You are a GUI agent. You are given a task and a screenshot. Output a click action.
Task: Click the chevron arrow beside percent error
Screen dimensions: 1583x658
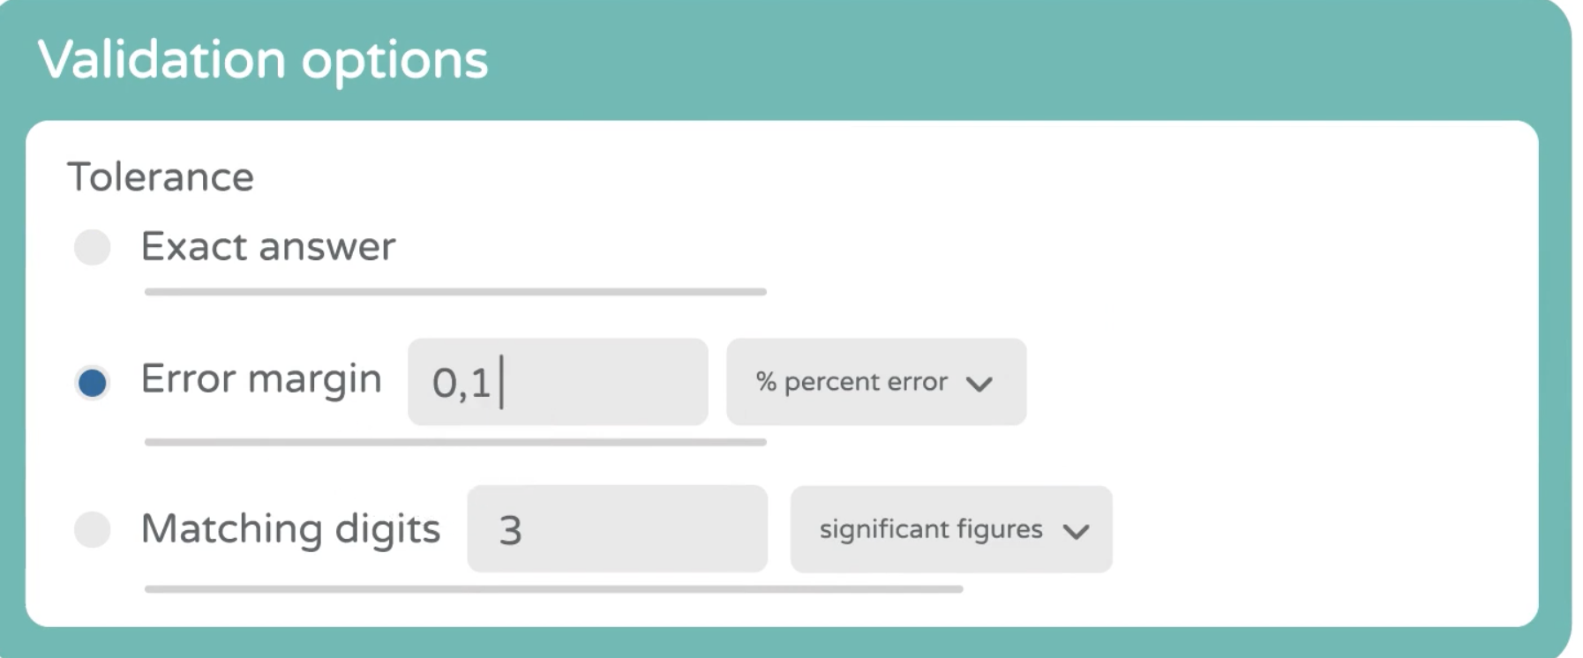(979, 384)
